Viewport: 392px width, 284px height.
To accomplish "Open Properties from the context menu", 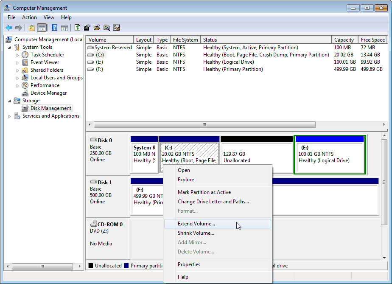I will tap(217, 264).
